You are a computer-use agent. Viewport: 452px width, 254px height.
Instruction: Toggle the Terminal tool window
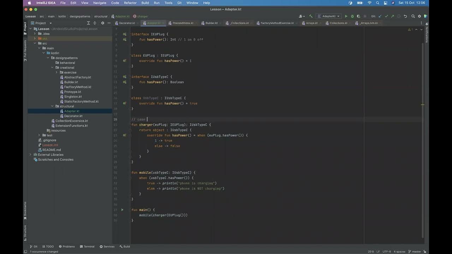click(87, 247)
